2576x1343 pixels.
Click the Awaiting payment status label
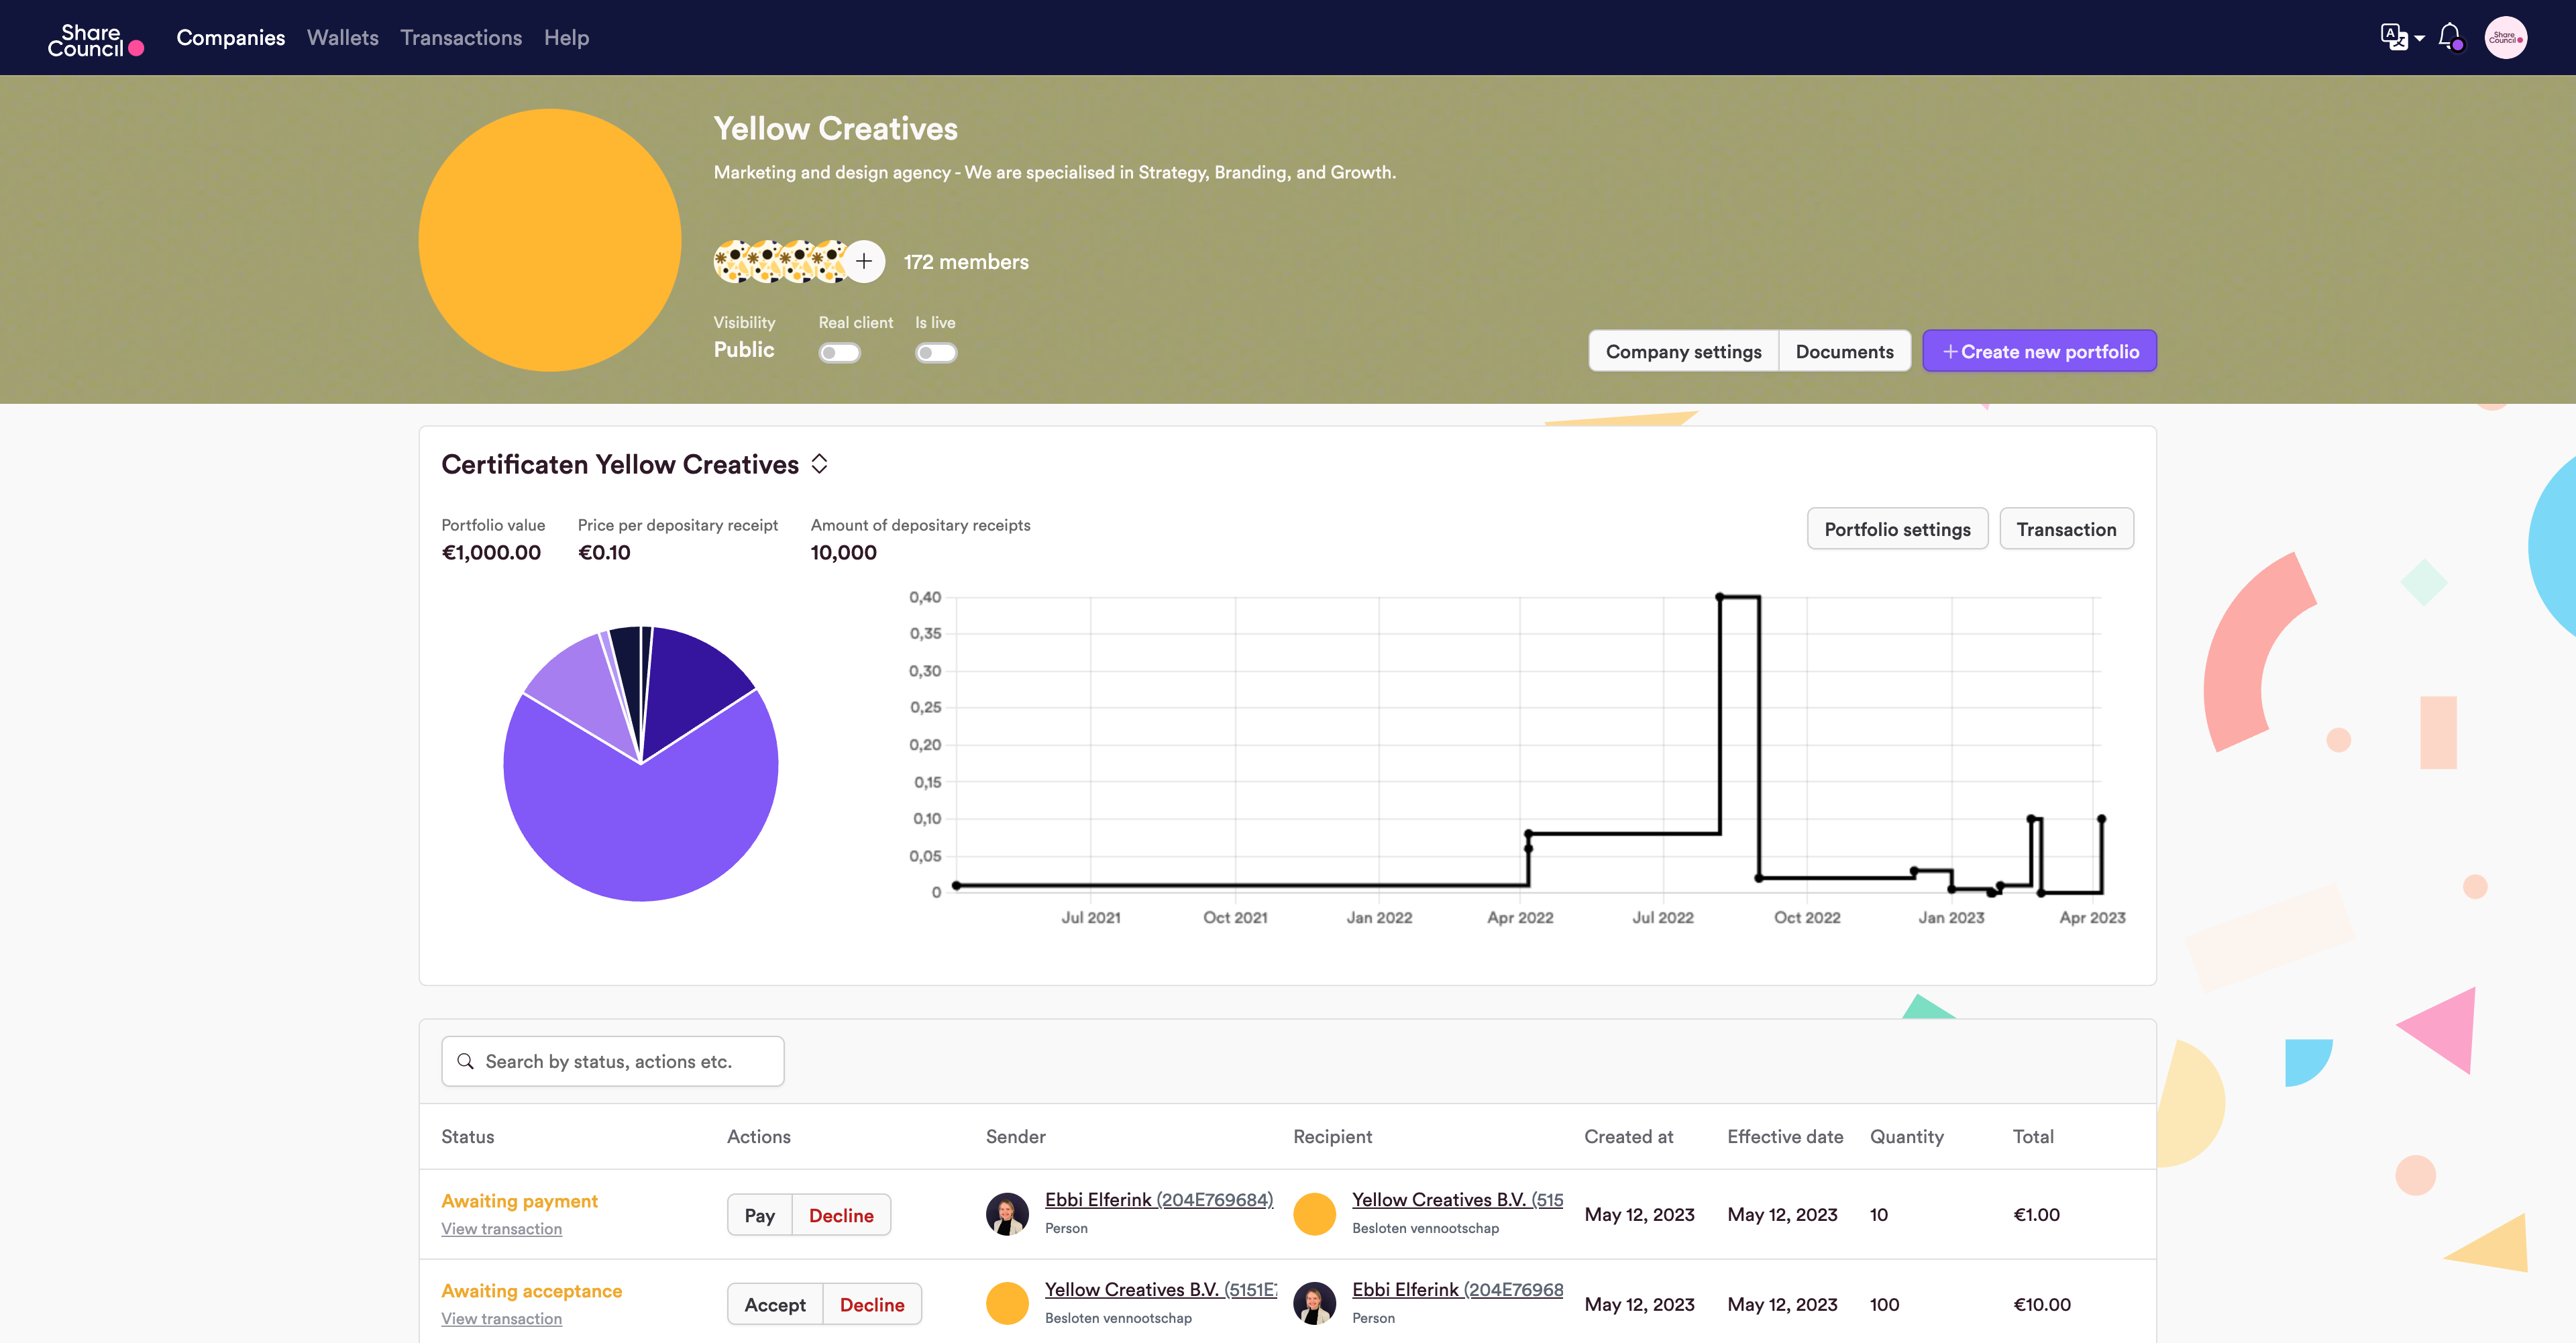[520, 1201]
